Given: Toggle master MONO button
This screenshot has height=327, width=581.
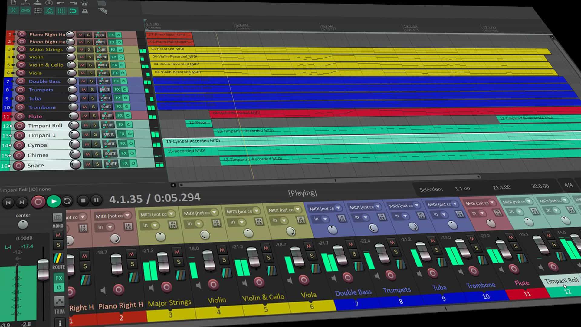Looking at the screenshot, I should (58, 218).
